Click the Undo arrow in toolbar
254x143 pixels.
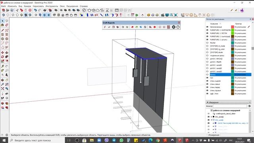click(35, 10)
